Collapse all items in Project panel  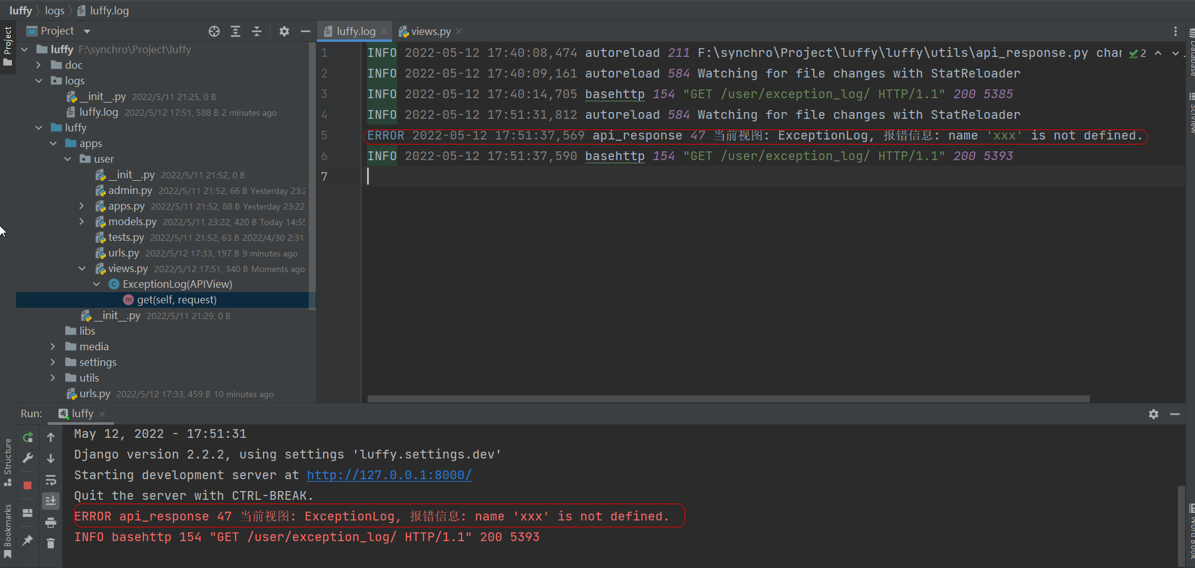click(x=257, y=31)
